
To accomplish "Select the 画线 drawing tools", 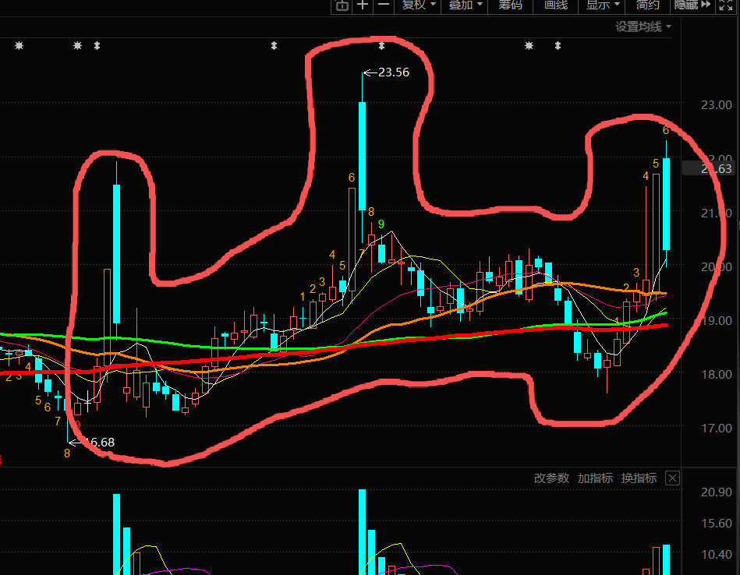I will tap(556, 5).
